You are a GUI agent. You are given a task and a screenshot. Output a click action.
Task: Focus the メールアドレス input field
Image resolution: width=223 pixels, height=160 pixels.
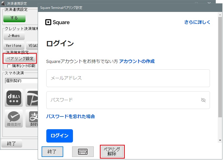128,78
